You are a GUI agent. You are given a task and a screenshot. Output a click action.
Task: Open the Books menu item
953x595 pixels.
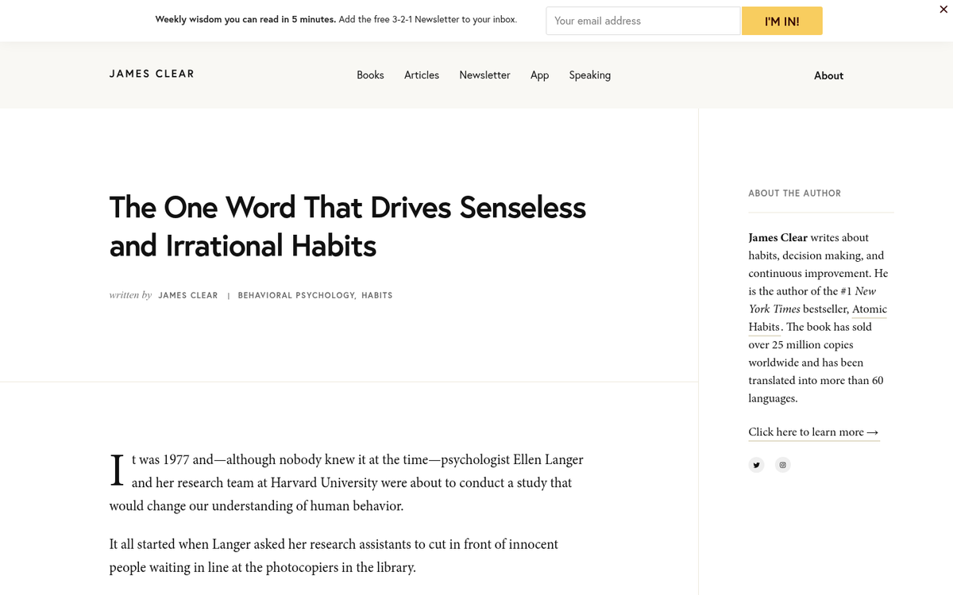(370, 75)
